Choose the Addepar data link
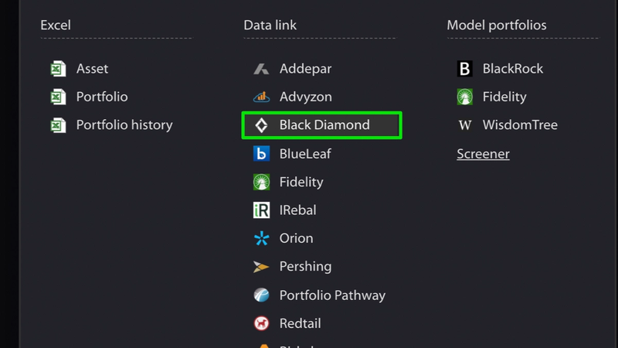This screenshot has width=618, height=348. tap(305, 69)
